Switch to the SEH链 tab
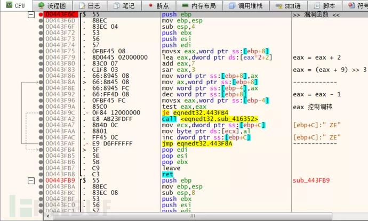The image size is (368, 221). pos(288,6)
